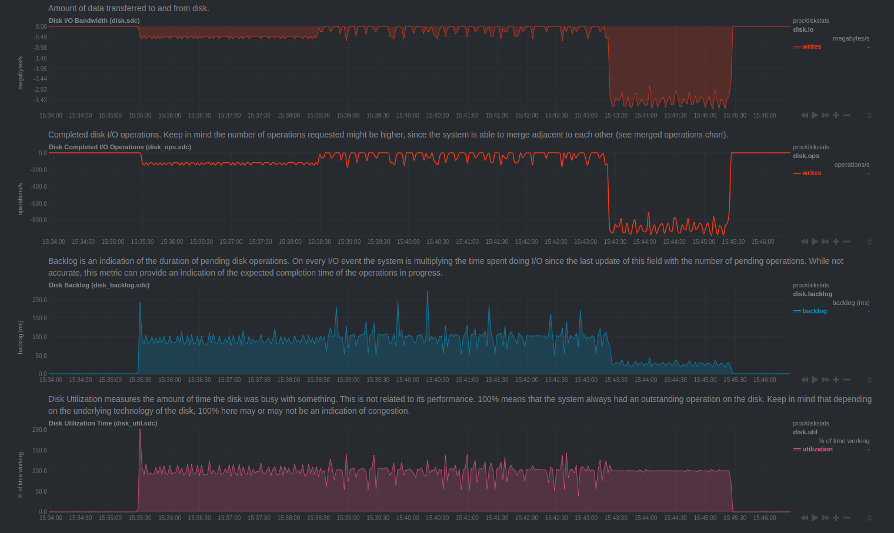Pan left on Disk Backlog chart

(805, 380)
